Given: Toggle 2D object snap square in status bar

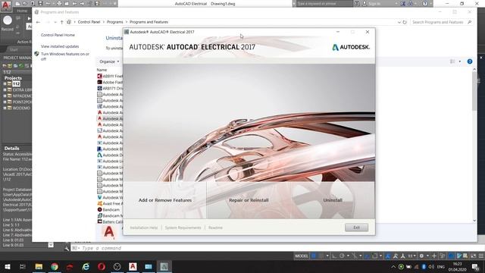Looking at the screenshot, I should 375,256.
